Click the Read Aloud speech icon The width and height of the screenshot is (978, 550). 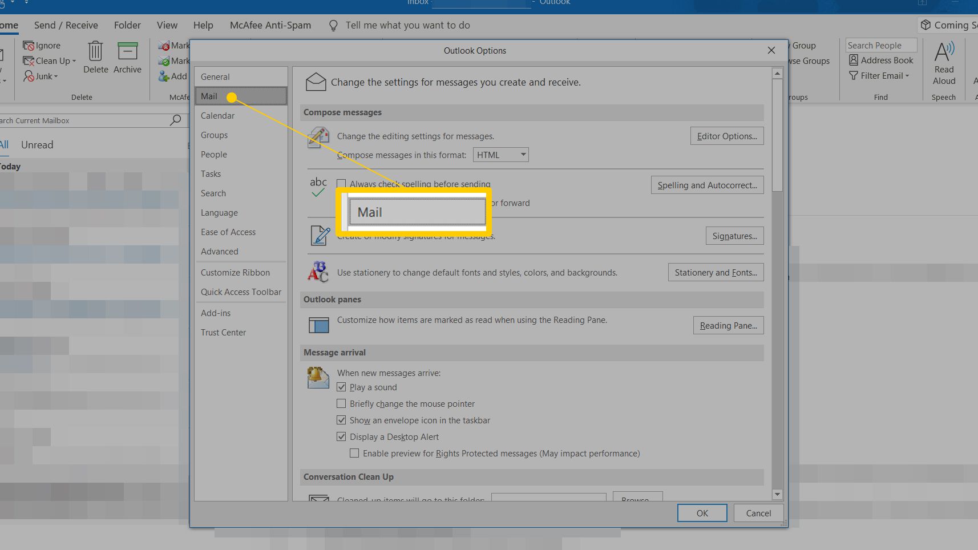point(944,51)
